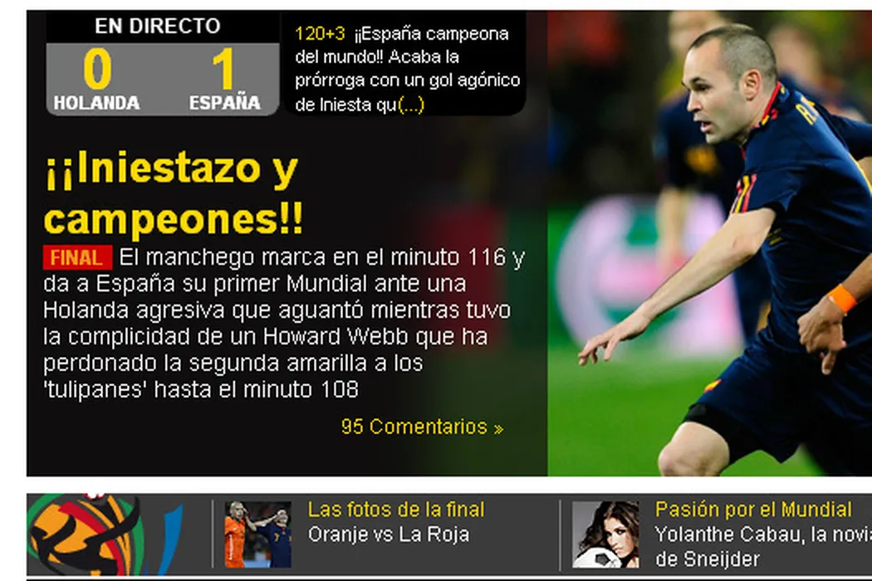The width and height of the screenshot is (872, 581).
Task: Click the headline ¡¡Iniestazo y campeones!!
Action: 173,193
